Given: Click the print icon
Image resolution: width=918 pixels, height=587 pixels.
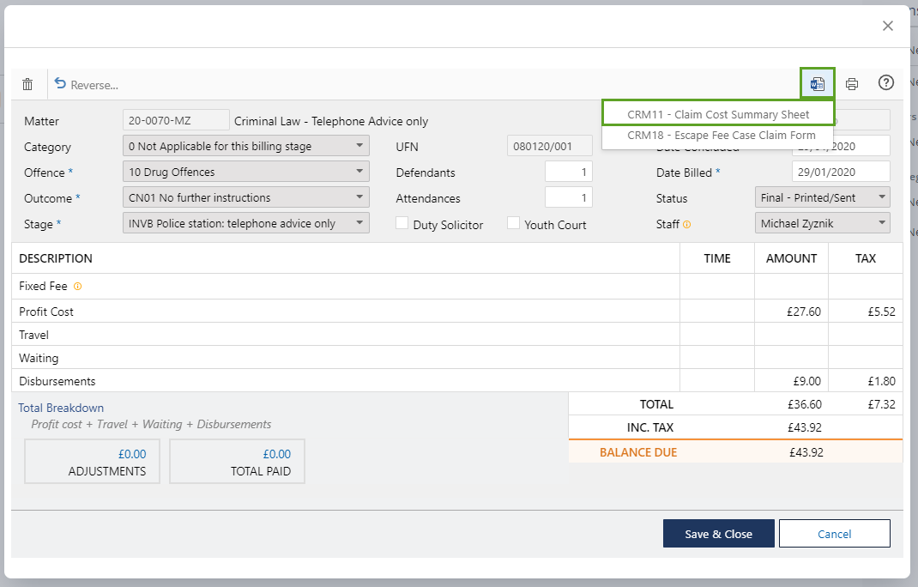Looking at the screenshot, I should pyautogui.click(x=852, y=84).
